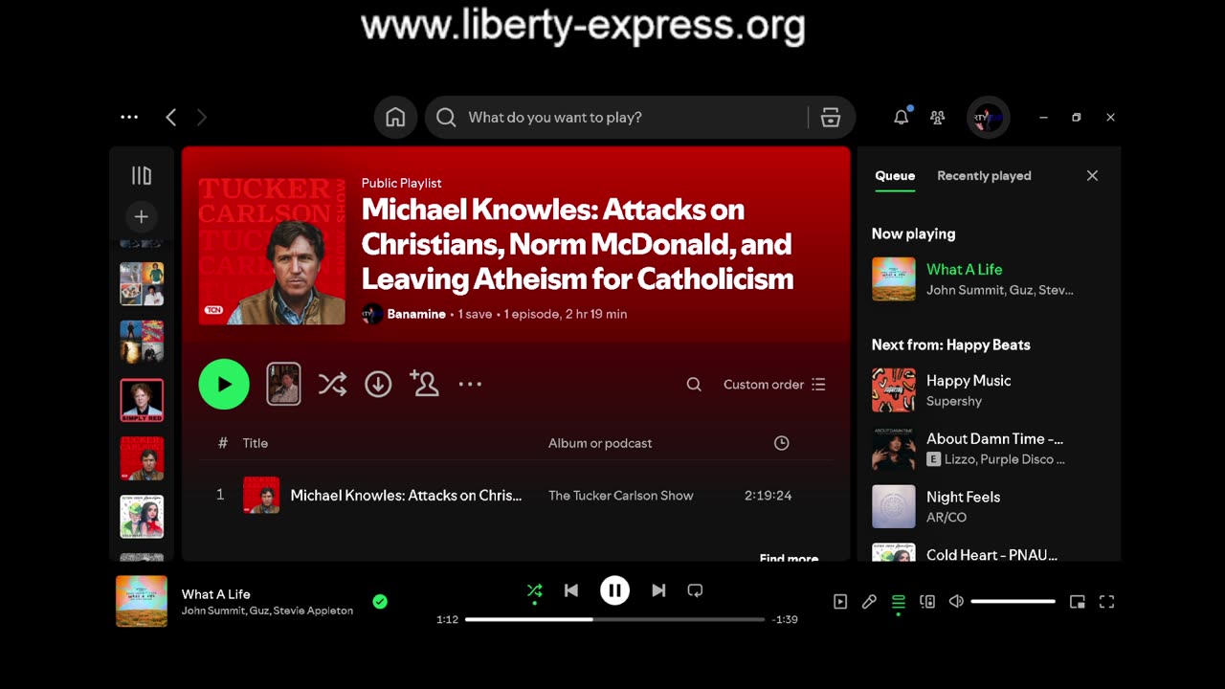Sort by Album or podcast column
The height and width of the screenshot is (689, 1225).
click(600, 443)
